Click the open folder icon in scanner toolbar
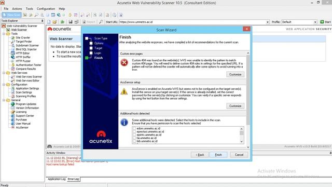The image size is (332, 187). [x=54, y=22]
